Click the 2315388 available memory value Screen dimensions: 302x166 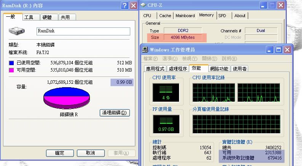click(273, 153)
